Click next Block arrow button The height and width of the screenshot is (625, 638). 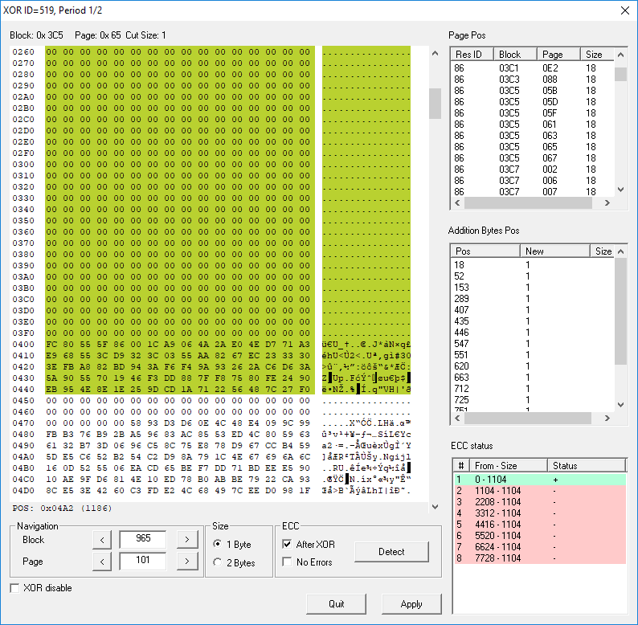187,540
